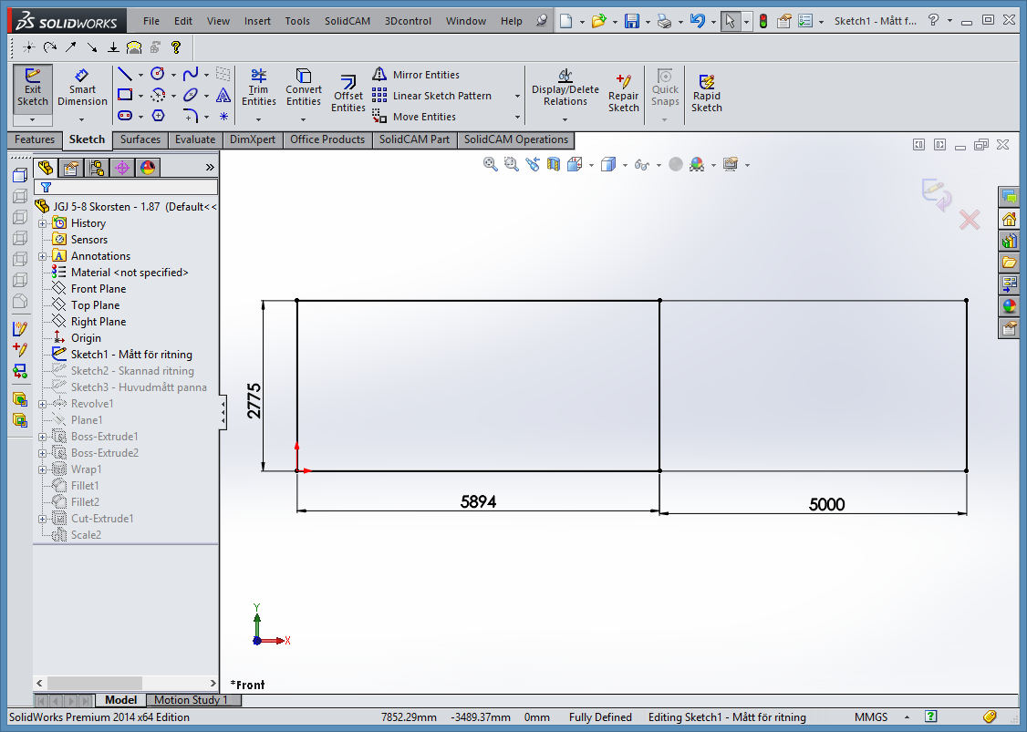
Task: Switch to the Evaluate tab
Action: point(195,139)
